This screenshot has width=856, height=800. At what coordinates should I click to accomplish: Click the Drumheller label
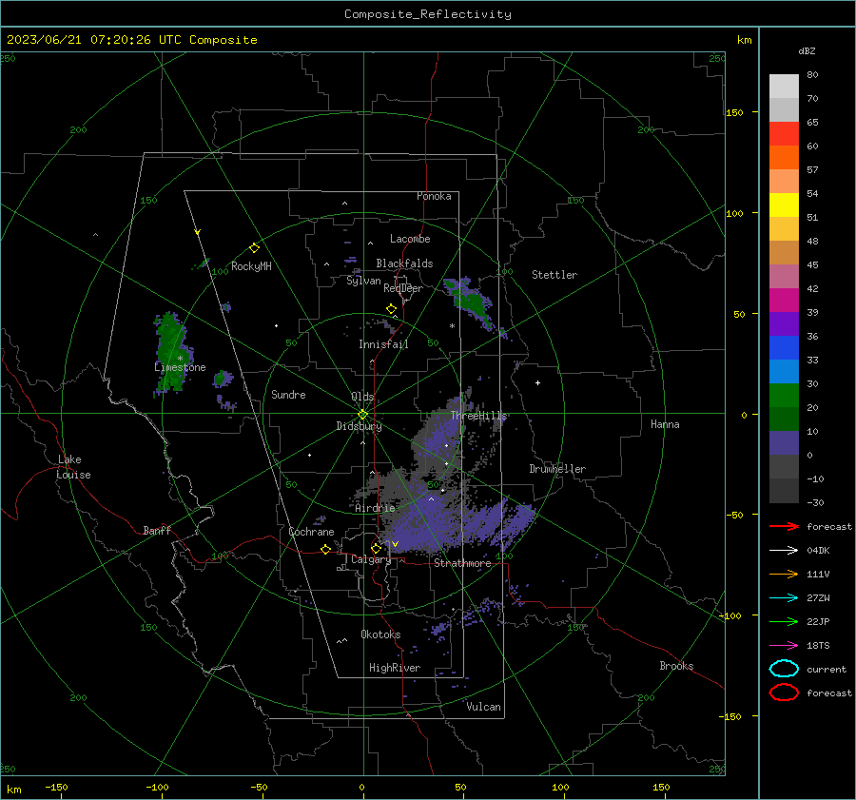point(557,469)
